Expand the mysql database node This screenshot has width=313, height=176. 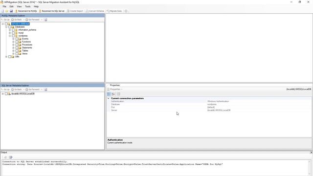pyautogui.click(x=10, y=33)
